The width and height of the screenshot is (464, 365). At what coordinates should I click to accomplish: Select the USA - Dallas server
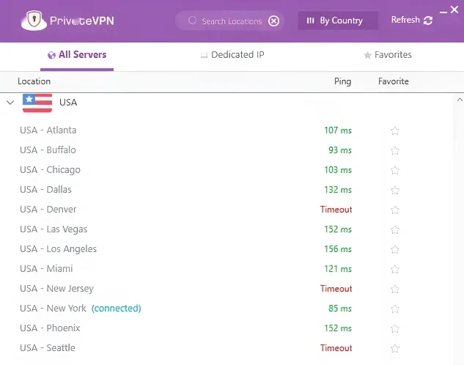coord(45,190)
